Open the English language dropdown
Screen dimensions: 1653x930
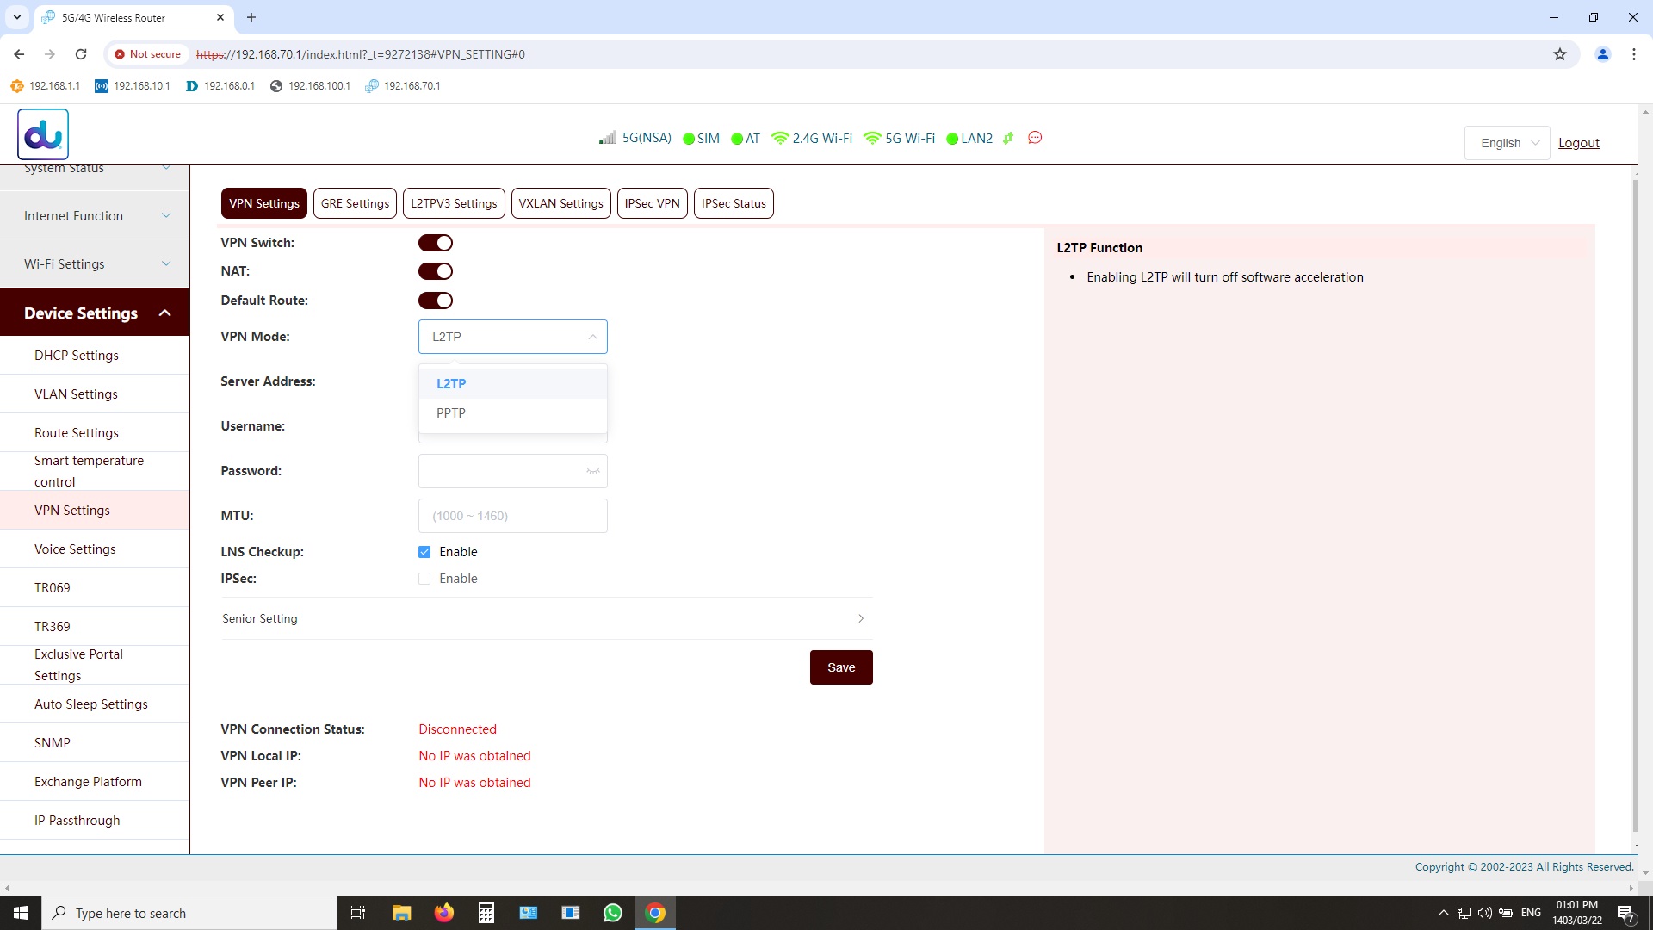[x=1508, y=143]
